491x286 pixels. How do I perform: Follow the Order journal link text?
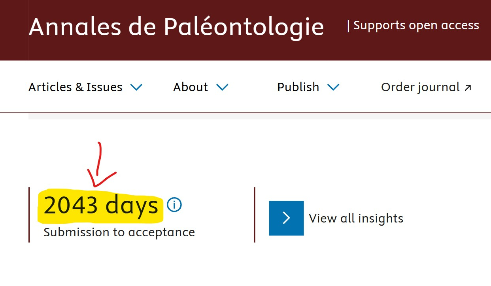[x=420, y=87]
